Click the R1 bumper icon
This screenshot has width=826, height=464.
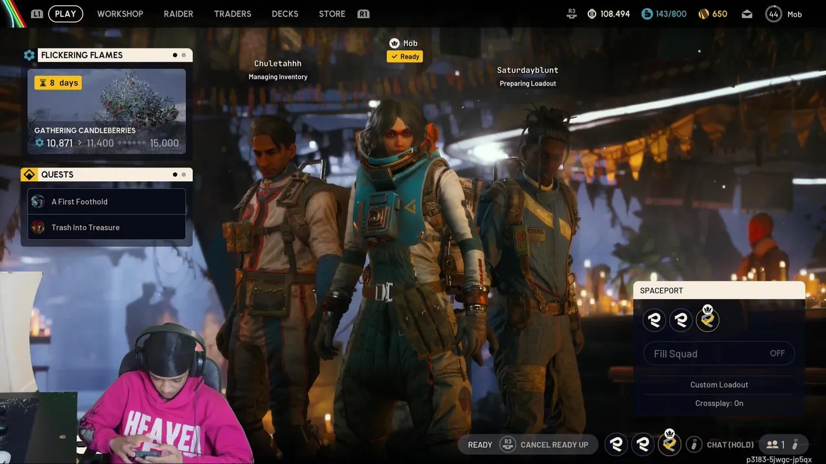point(363,14)
